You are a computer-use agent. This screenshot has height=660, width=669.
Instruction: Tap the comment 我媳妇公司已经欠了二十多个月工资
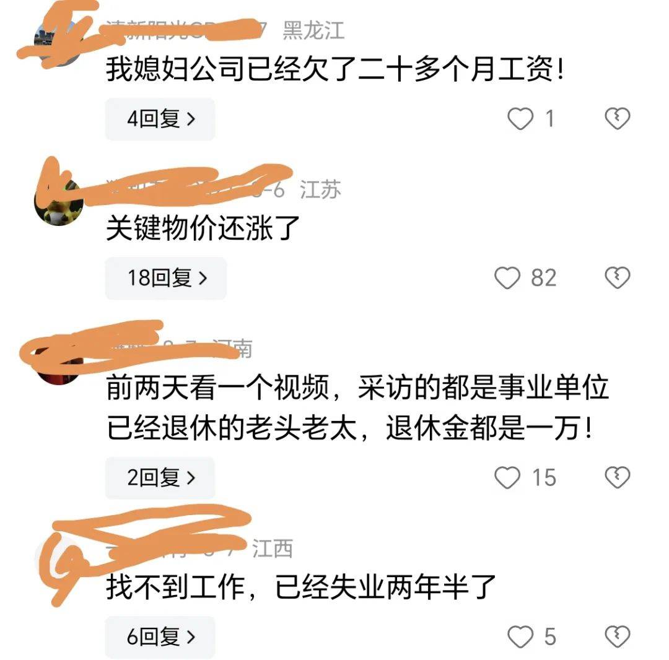pyautogui.click(x=335, y=69)
